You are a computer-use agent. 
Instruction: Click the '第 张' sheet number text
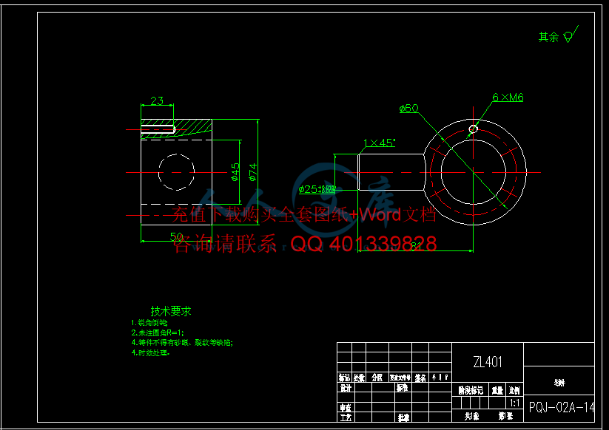[505, 417]
